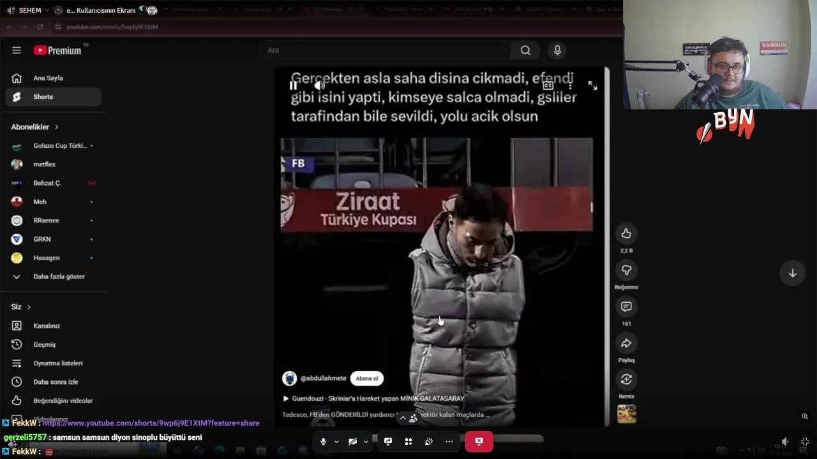Open @abdullahmete channel avatar
The height and width of the screenshot is (459, 817).
tap(289, 378)
